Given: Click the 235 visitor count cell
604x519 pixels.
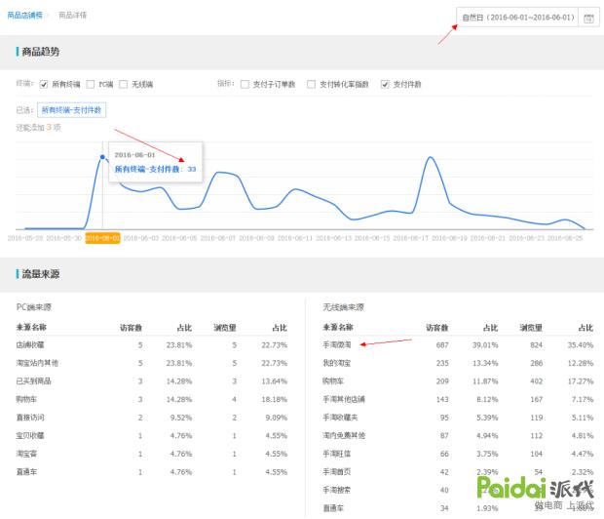Looking at the screenshot, I should pos(442,363).
